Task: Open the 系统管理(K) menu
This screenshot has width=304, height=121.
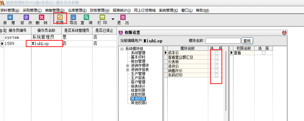Action: 168,10
